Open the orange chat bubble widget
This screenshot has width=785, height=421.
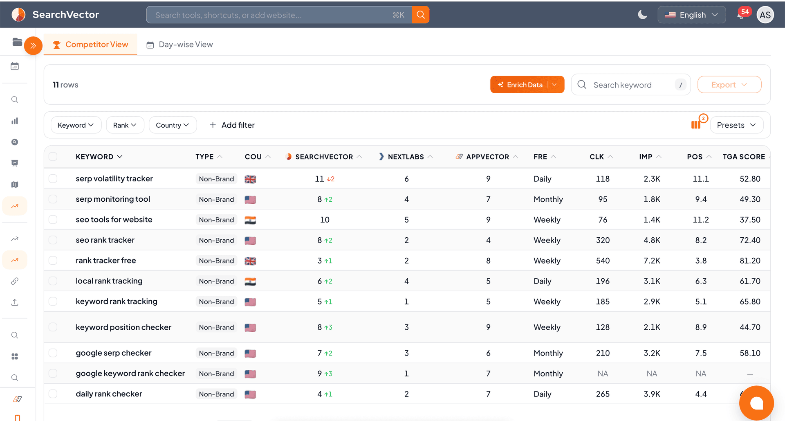point(756,403)
